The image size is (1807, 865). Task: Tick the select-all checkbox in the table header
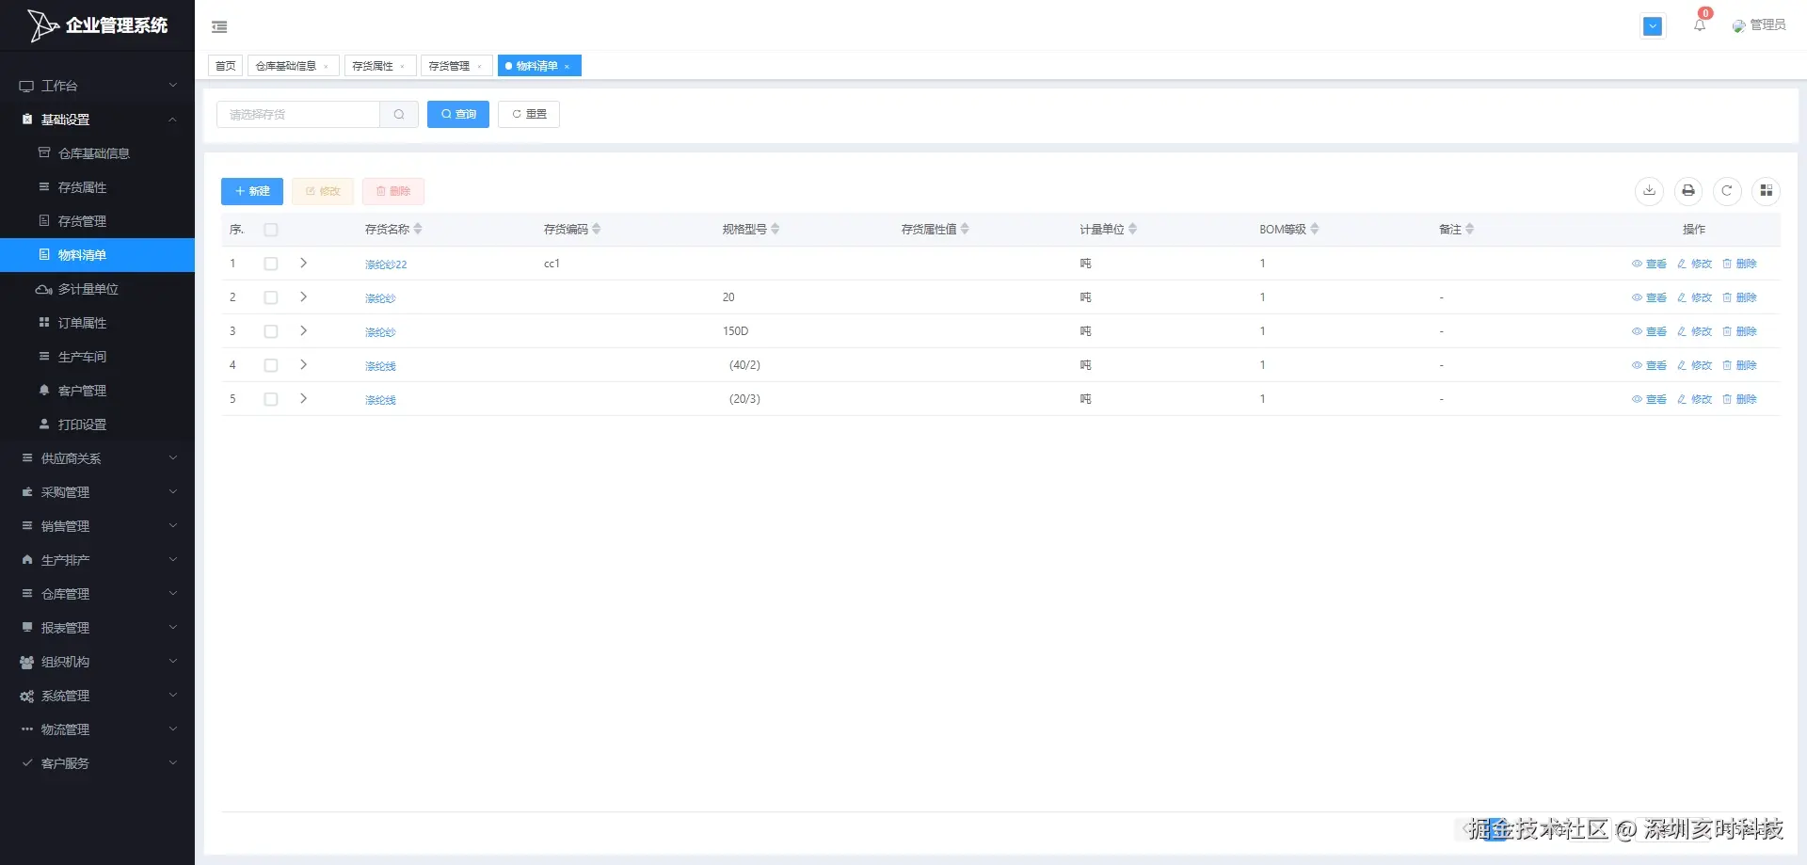point(271,230)
